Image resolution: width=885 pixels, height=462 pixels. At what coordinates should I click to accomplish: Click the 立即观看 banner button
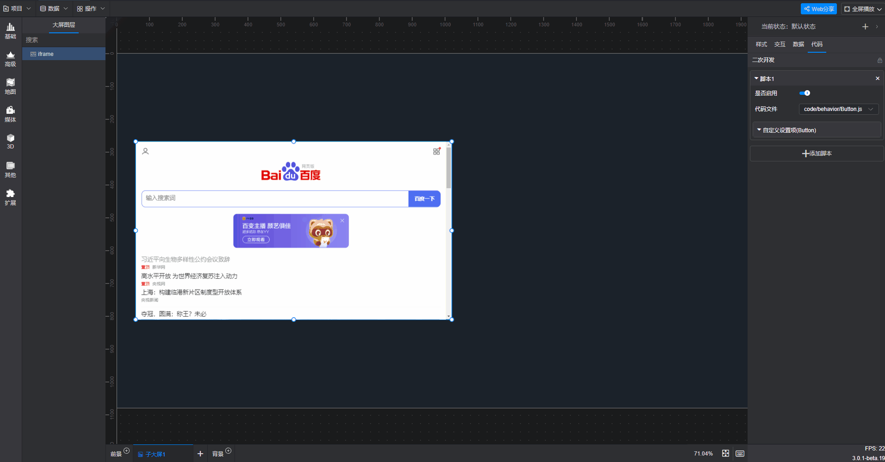point(256,240)
